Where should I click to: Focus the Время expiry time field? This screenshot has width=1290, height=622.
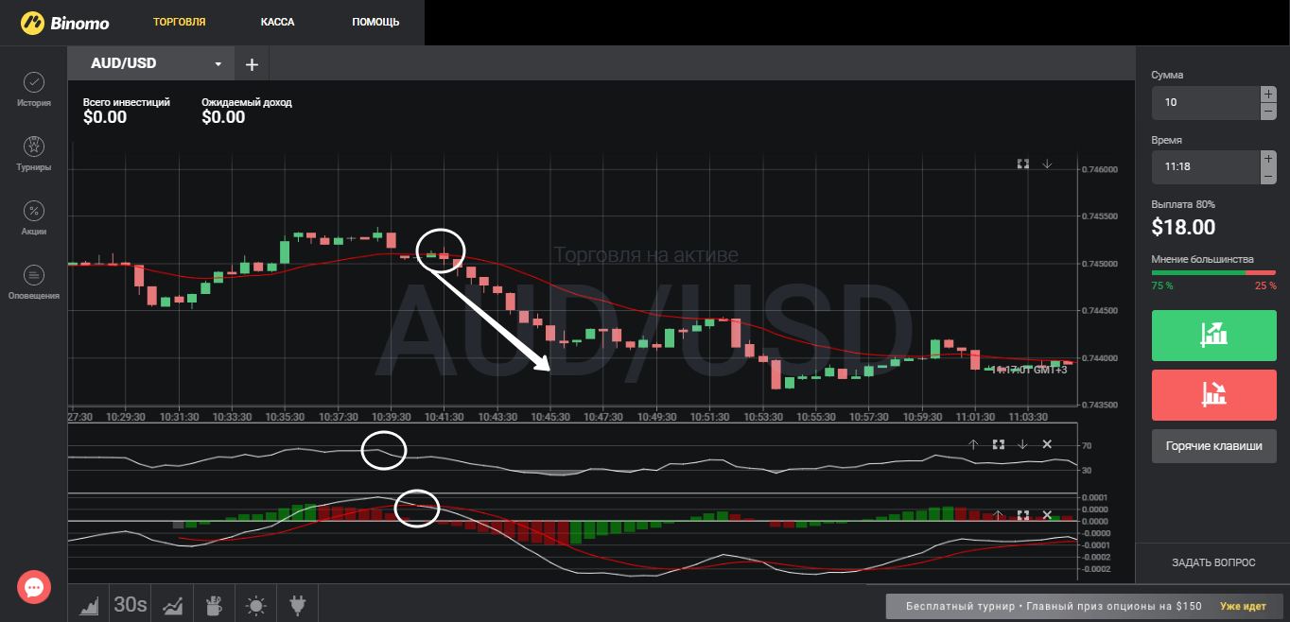[1206, 166]
